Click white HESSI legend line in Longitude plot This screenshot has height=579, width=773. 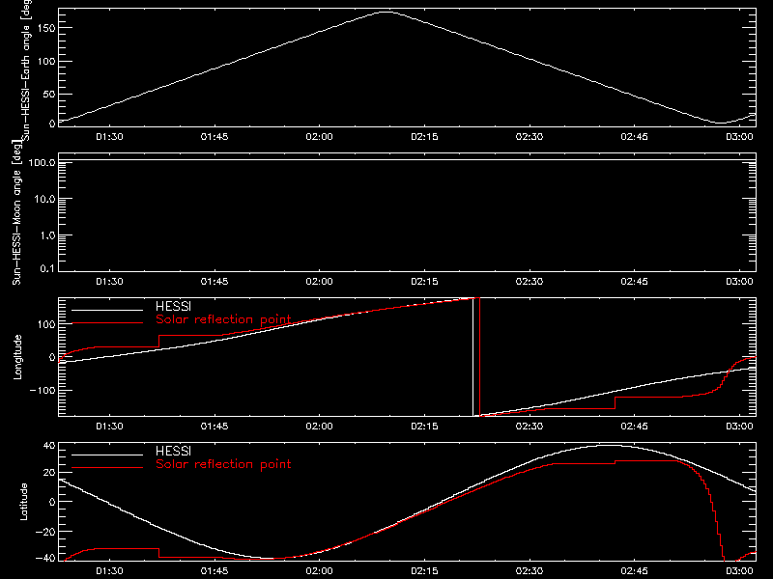(x=107, y=310)
